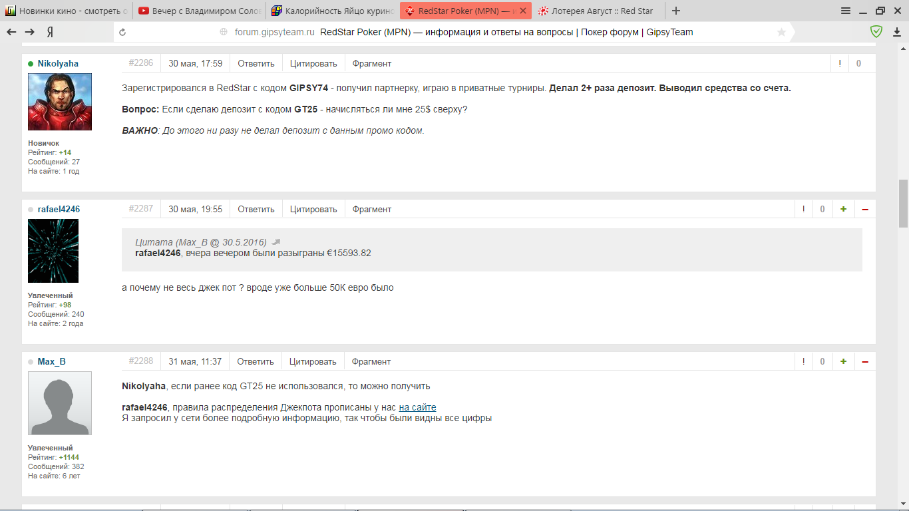The image size is (909, 511).
Task: Click Ответить on post #2286
Action: pyautogui.click(x=256, y=63)
